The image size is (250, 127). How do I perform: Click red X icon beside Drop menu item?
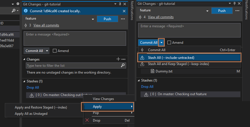pos(87,120)
